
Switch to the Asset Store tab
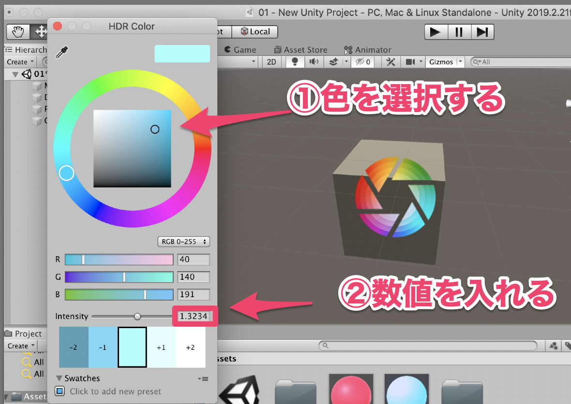tap(301, 50)
